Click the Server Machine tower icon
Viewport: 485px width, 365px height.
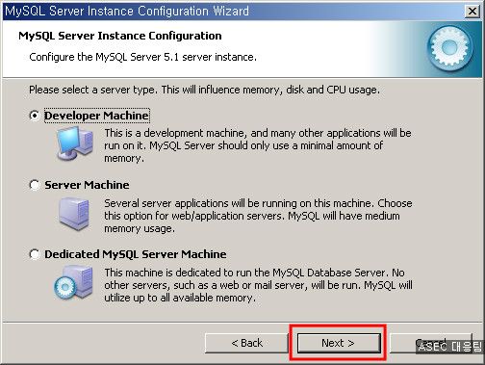(x=74, y=214)
